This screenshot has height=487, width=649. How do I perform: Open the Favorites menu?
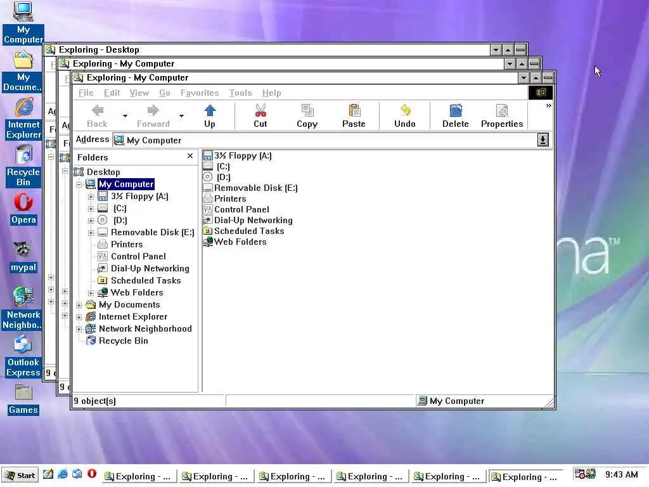200,93
